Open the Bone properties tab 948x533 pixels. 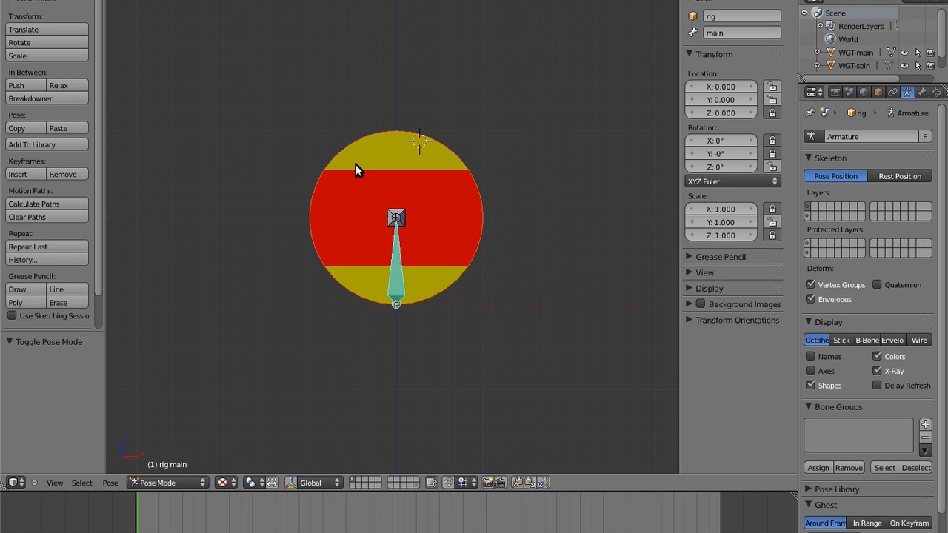point(922,93)
